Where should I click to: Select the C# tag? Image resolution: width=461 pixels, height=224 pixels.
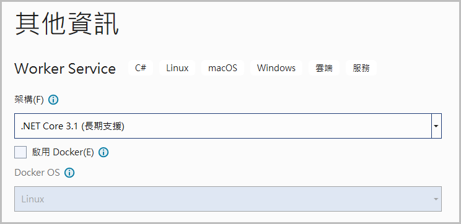141,68
